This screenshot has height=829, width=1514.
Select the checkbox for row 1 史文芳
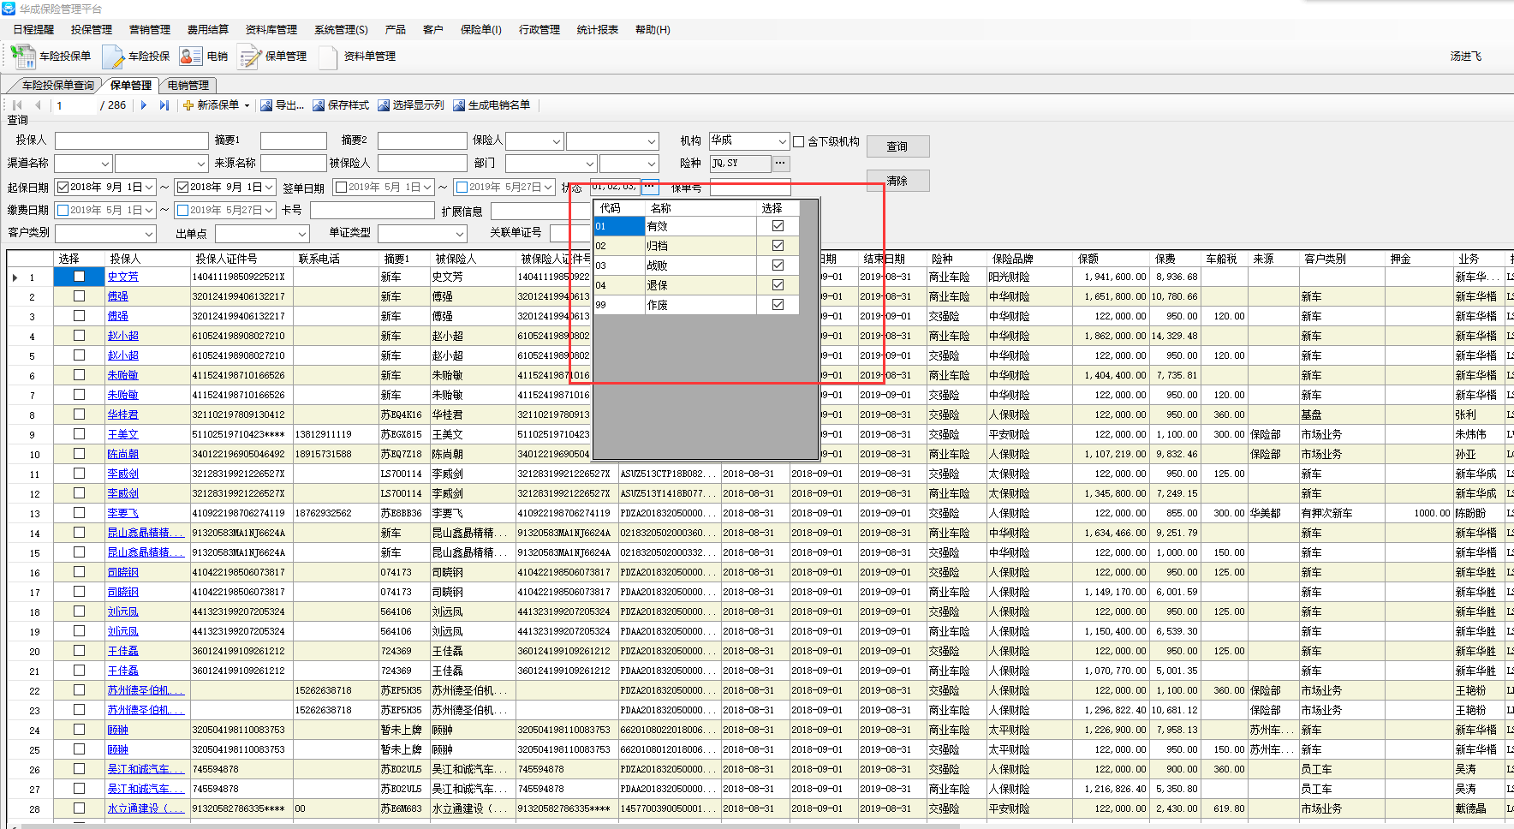[x=79, y=277]
